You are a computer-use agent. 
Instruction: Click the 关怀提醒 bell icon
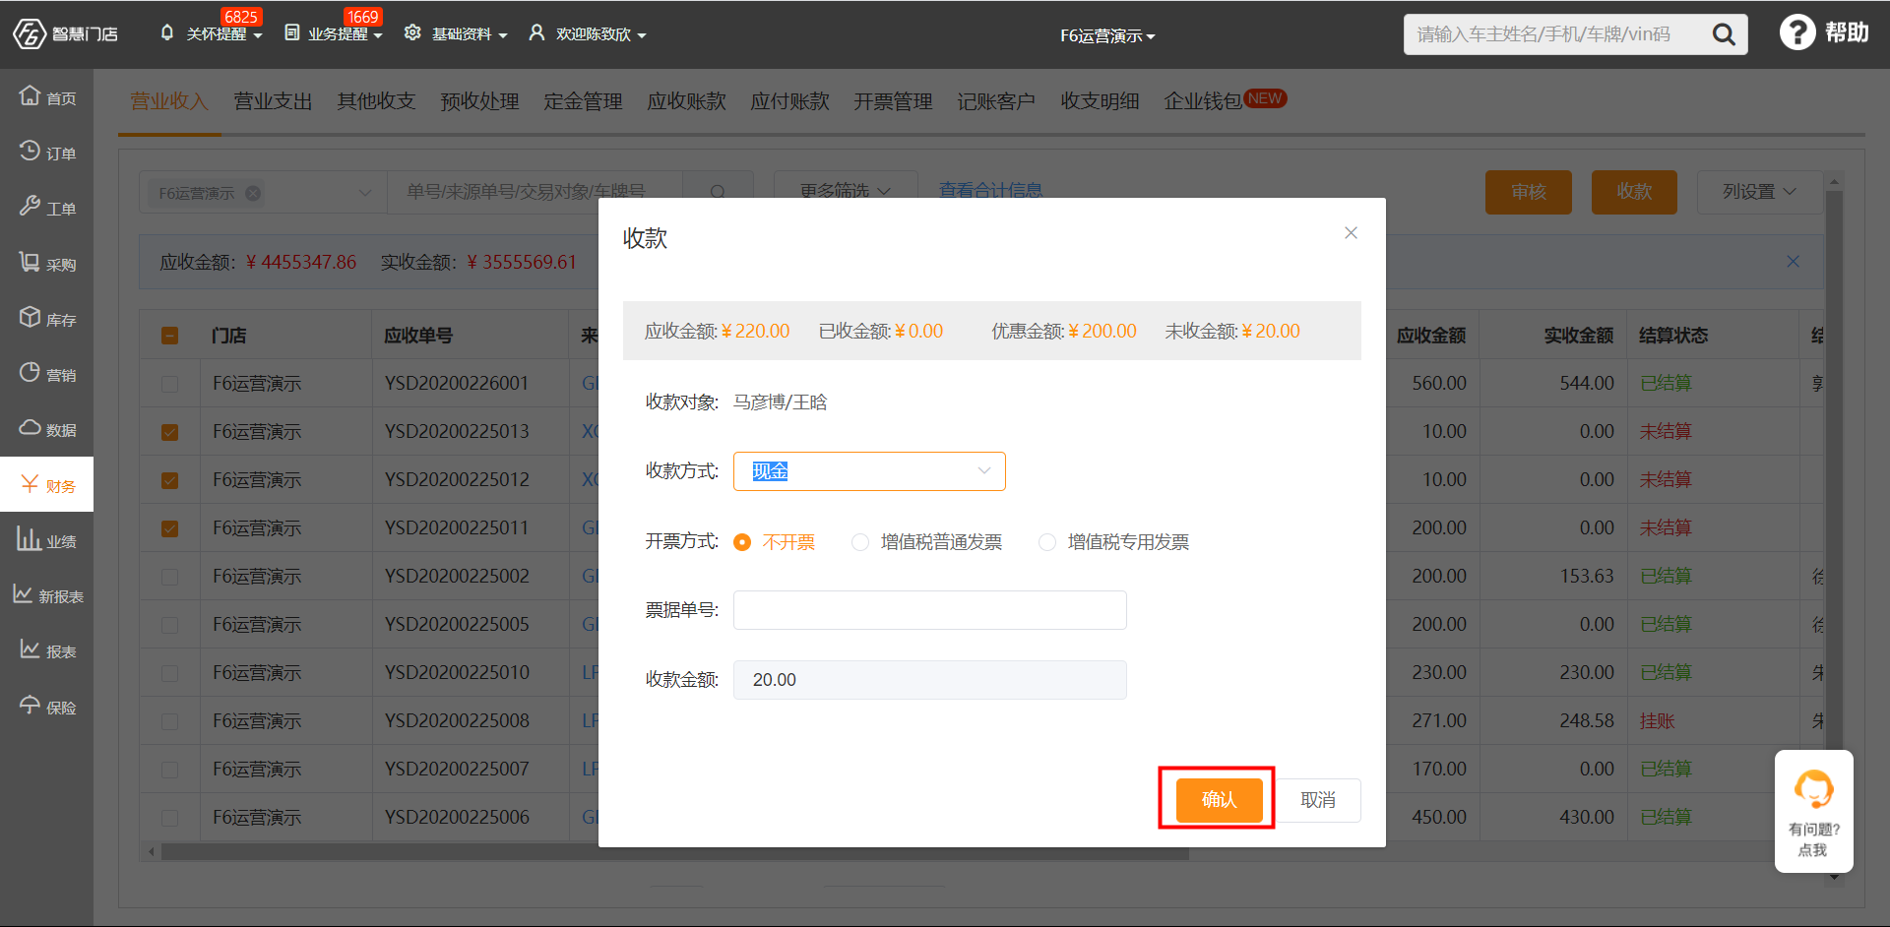click(166, 32)
